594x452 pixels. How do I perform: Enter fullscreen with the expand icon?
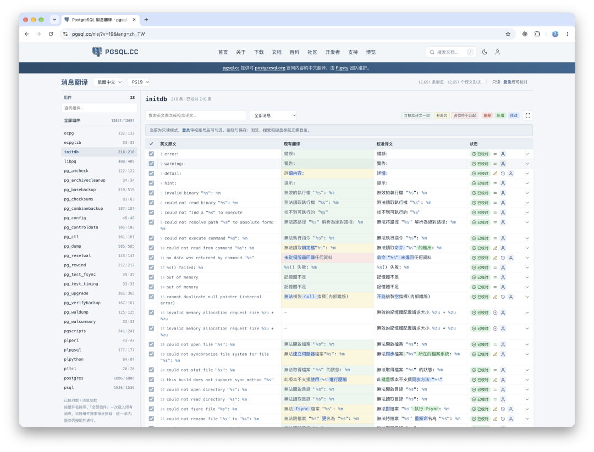(527, 115)
